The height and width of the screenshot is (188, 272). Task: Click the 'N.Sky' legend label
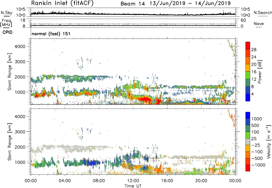pyautogui.click(x=6, y=13)
